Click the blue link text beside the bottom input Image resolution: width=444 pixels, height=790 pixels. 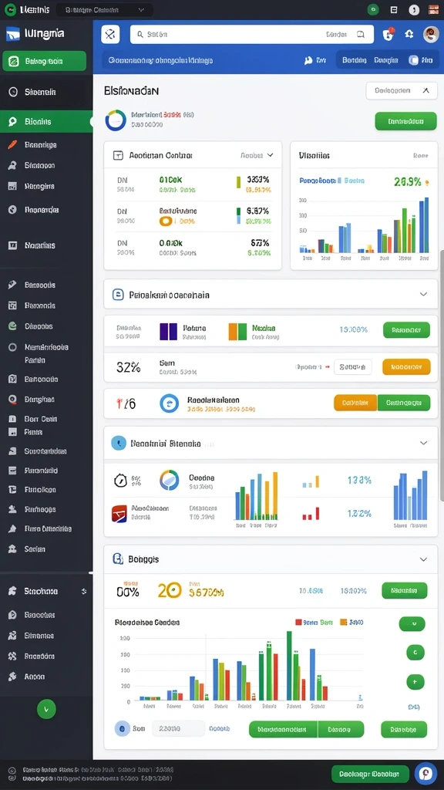[x=220, y=728]
